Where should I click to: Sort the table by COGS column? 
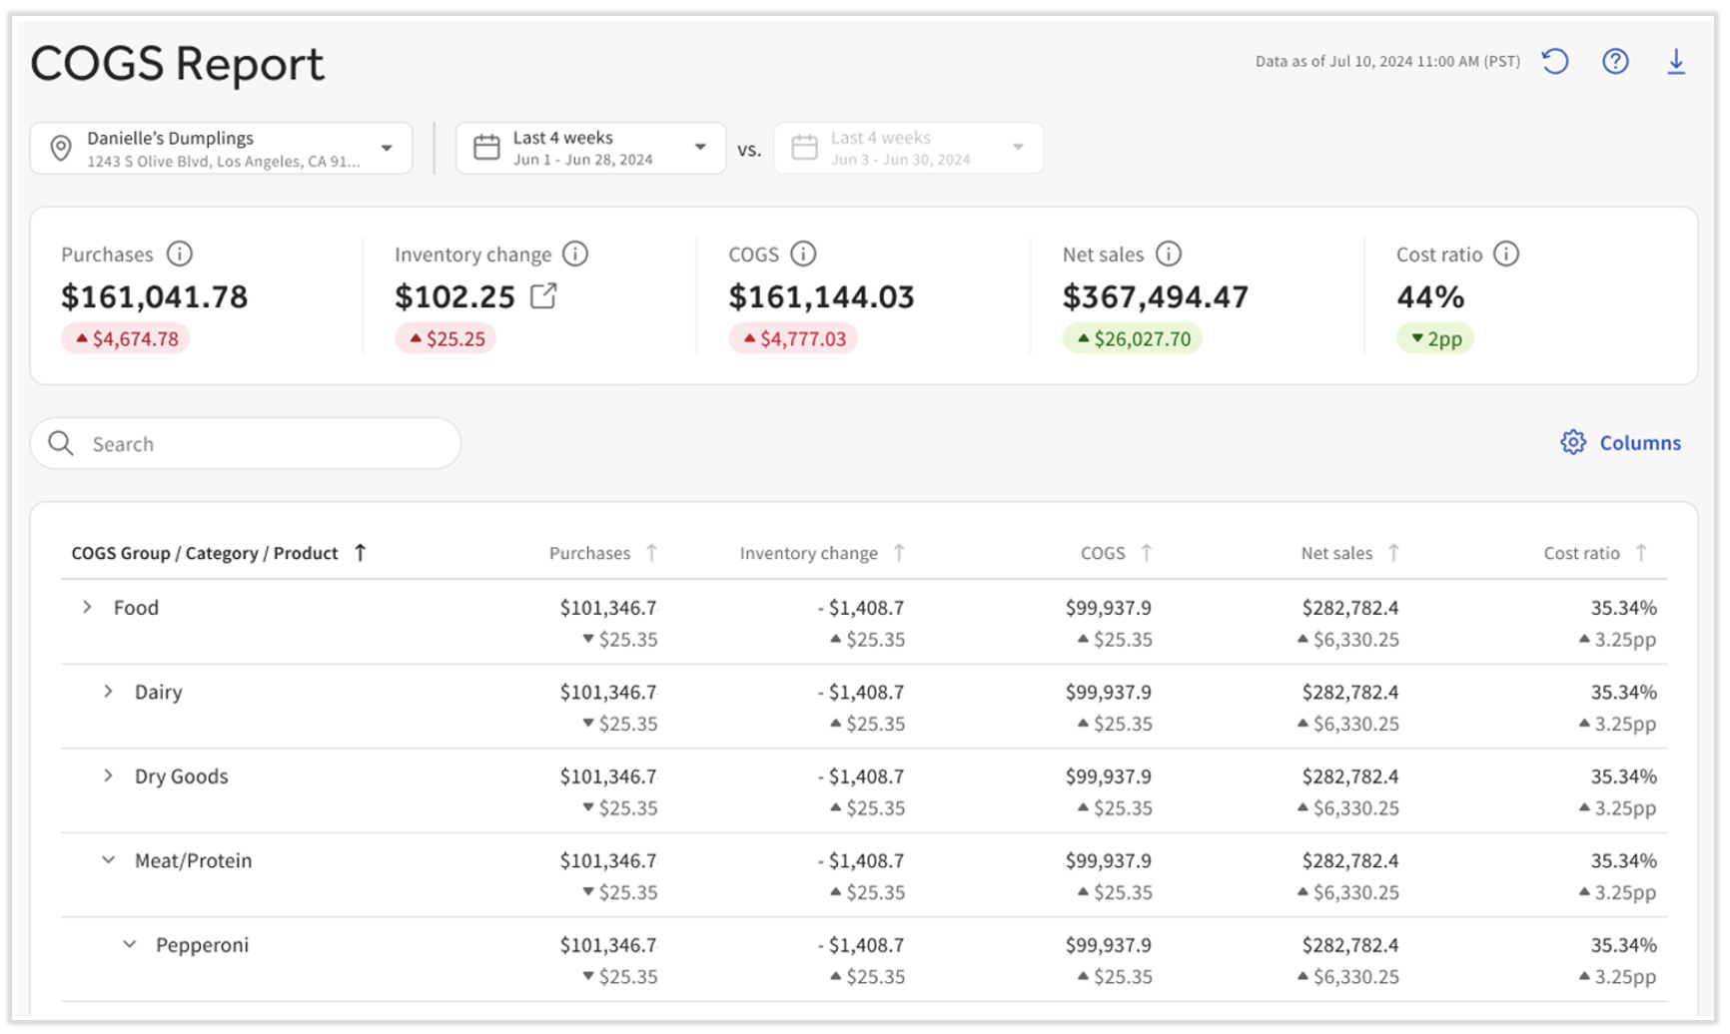(x=1147, y=552)
